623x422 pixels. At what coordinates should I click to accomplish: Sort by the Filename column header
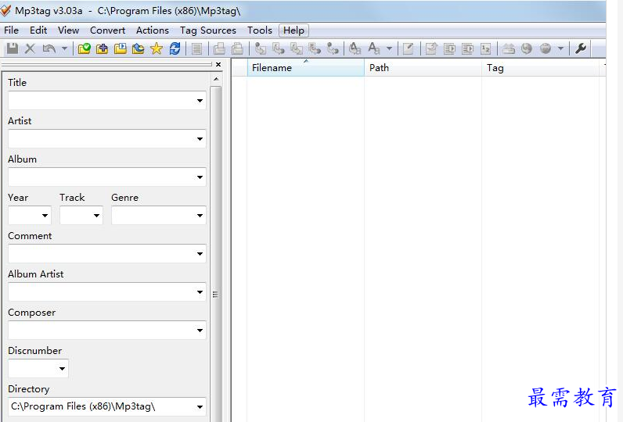[305, 68]
